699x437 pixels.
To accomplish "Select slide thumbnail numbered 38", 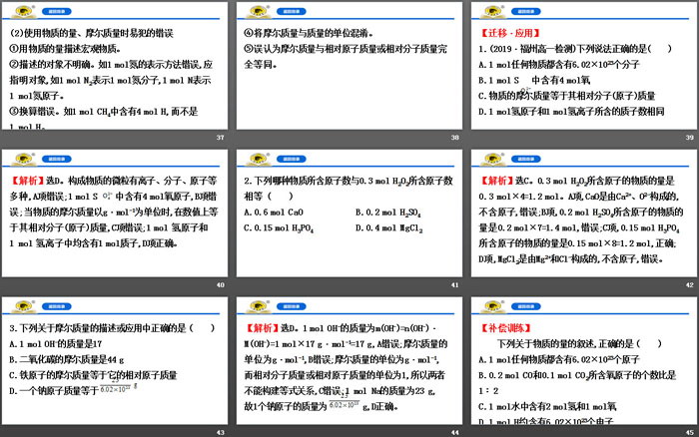I will pyautogui.click(x=349, y=66).
